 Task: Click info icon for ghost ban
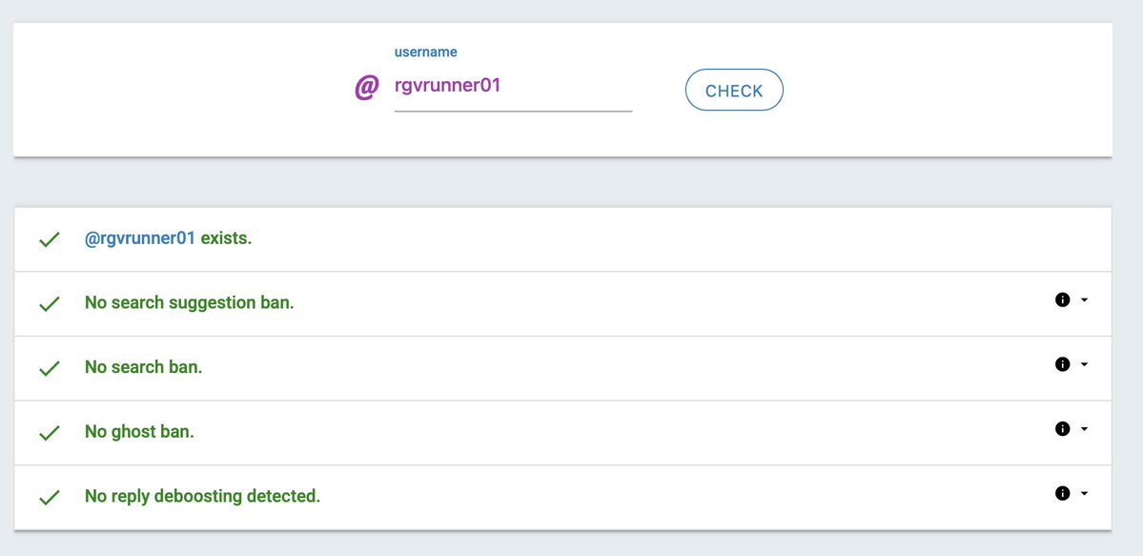coord(1063,429)
